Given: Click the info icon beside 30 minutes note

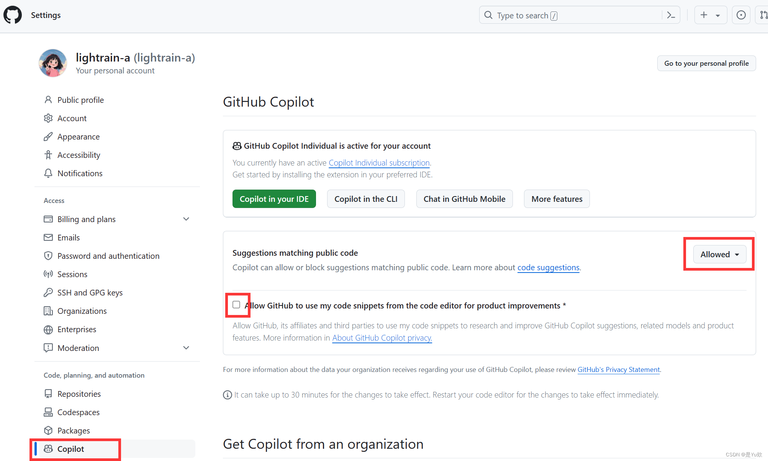Looking at the screenshot, I should [227, 395].
